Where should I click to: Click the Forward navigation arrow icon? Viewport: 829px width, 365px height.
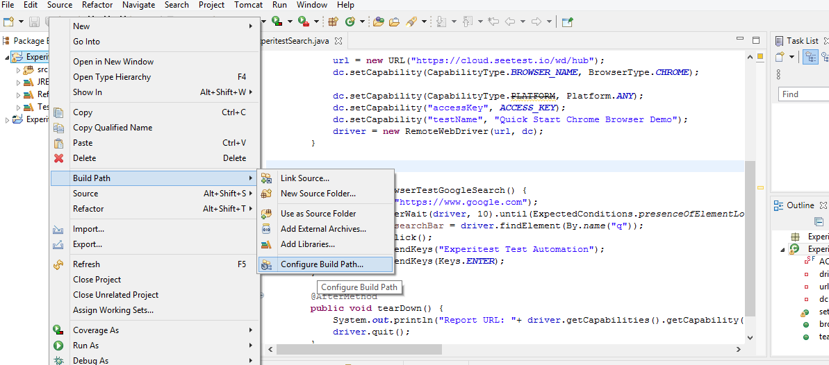pyautogui.click(x=536, y=22)
